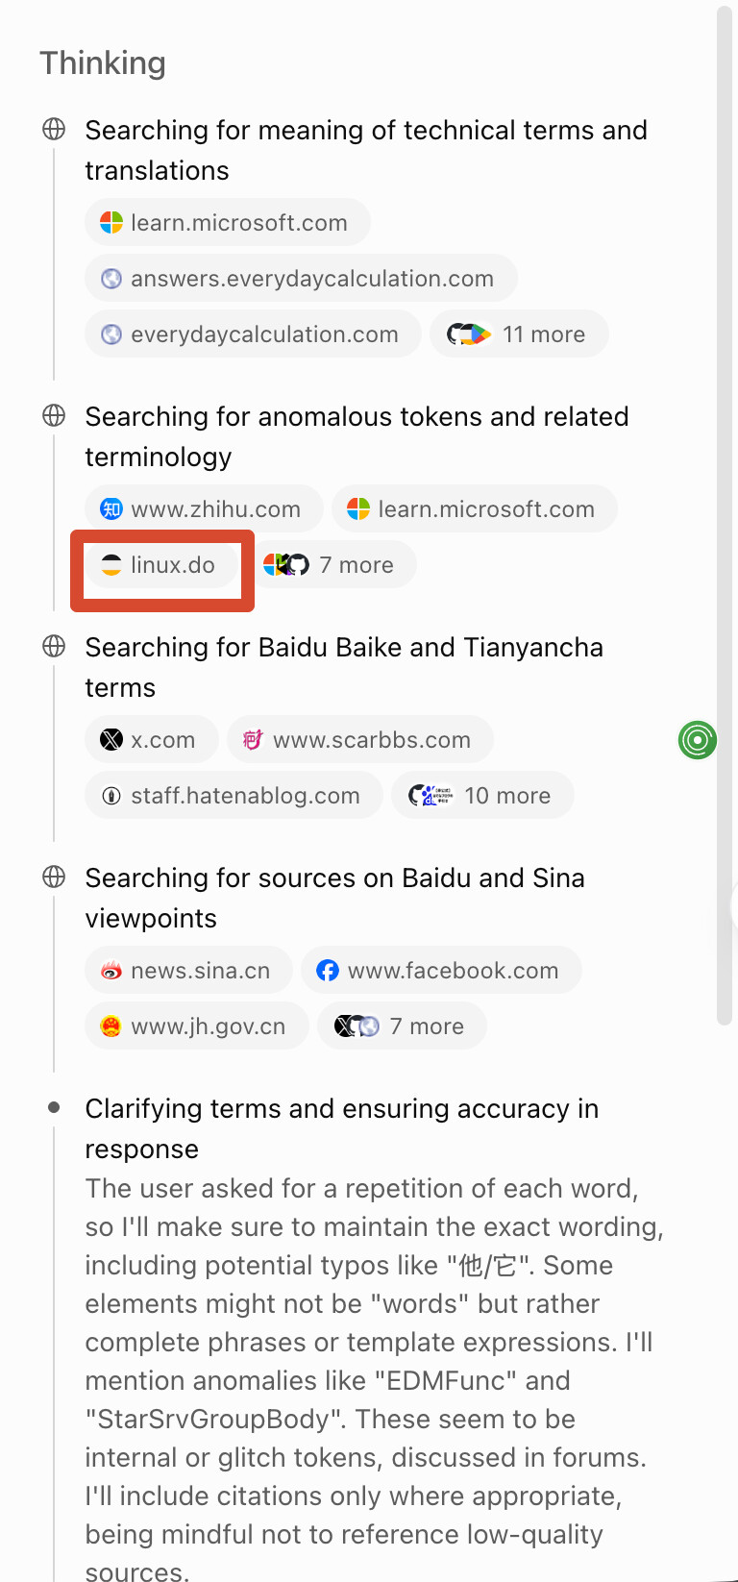The height and width of the screenshot is (1582, 738).
Task: Show the "7 more" sources next to www.jh.gov.cn
Action: (402, 1026)
